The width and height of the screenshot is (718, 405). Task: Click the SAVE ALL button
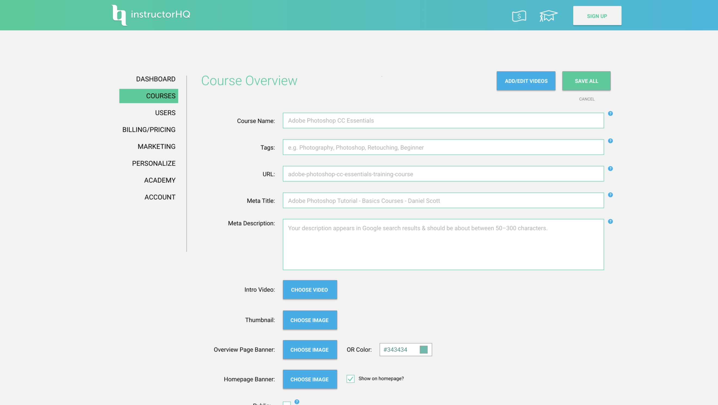(x=586, y=81)
